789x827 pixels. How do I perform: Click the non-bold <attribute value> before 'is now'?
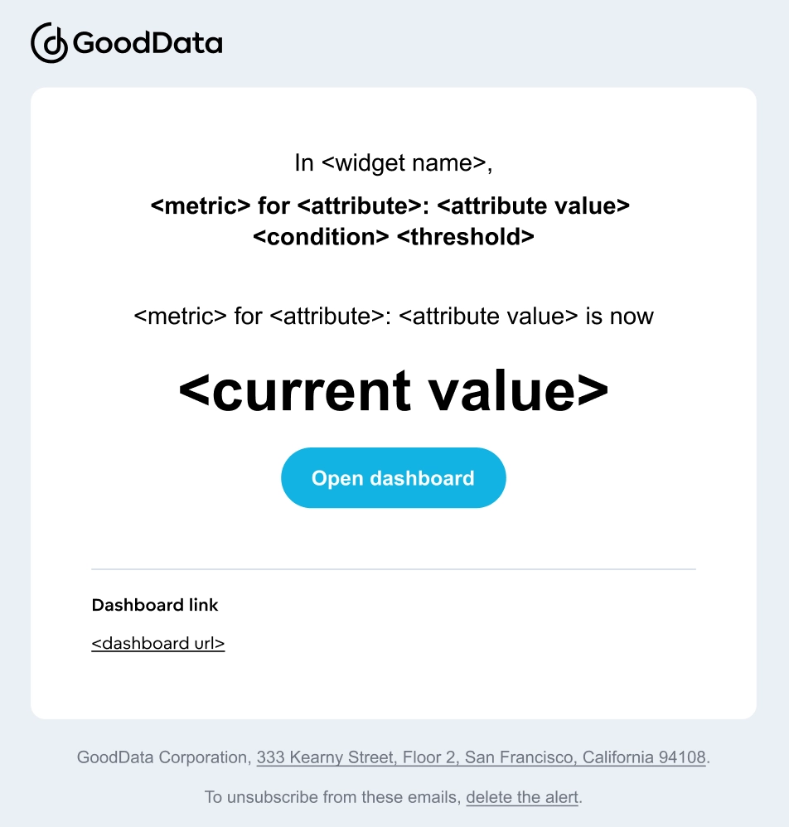488,317
